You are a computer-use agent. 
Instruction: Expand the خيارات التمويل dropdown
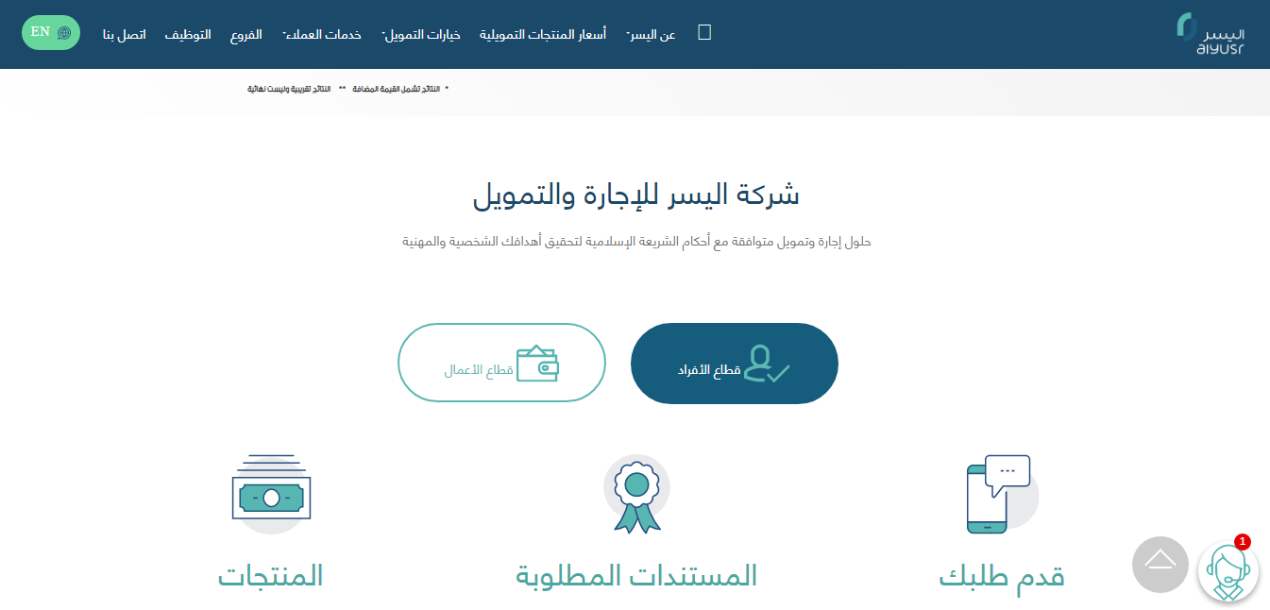point(421,35)
